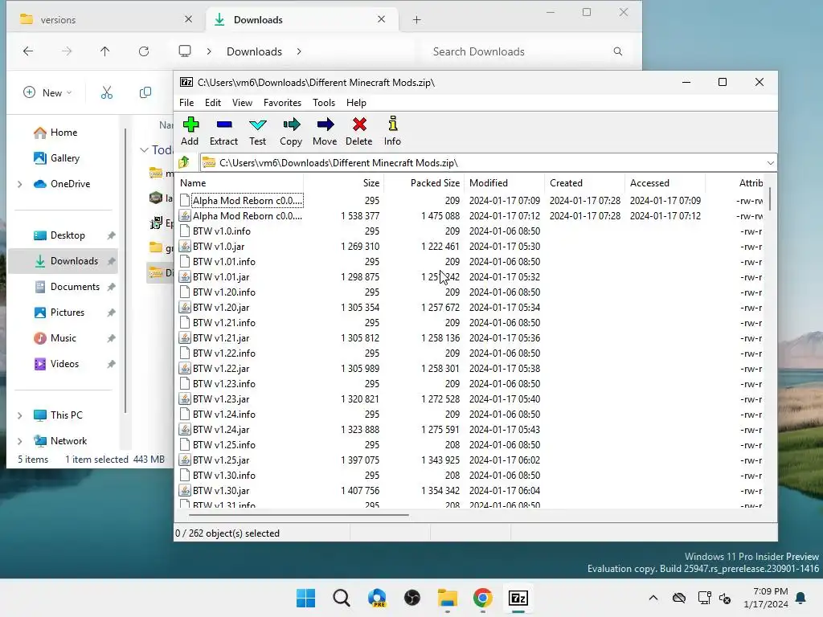Expand the This PC tree node
This screenshot has height=617, width=823.
[x=20, y=415]
